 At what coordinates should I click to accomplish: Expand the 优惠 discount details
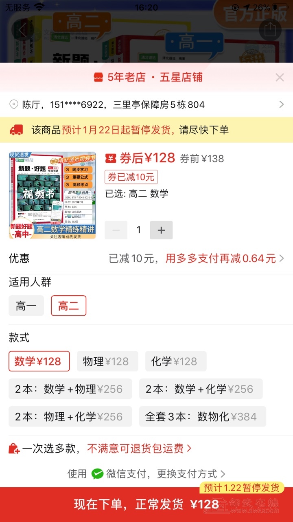point(146,258)
